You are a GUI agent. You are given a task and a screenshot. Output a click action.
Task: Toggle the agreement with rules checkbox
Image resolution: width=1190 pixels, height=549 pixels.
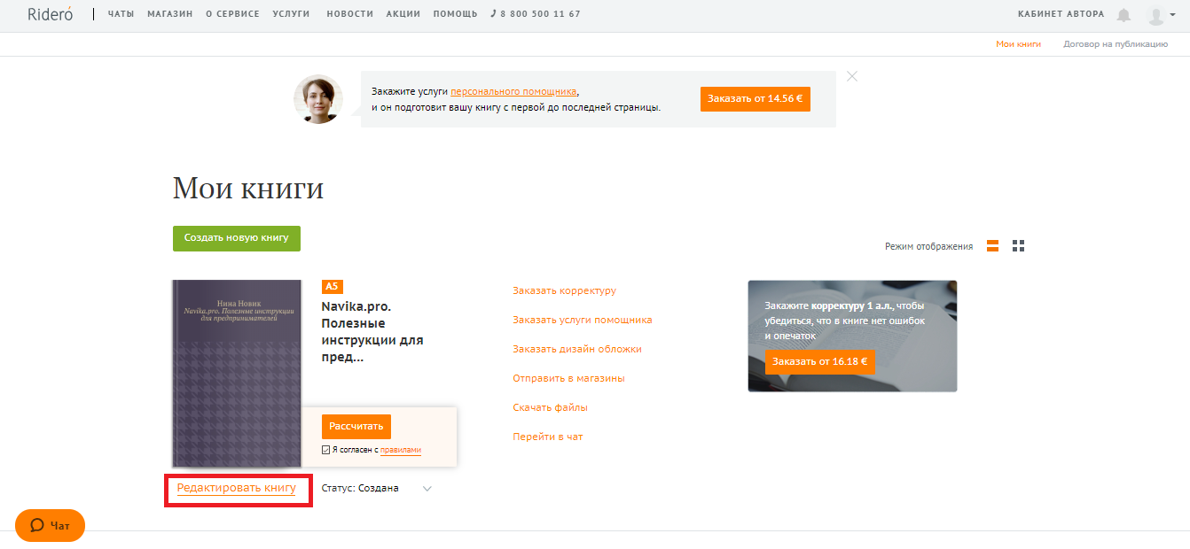326,450
